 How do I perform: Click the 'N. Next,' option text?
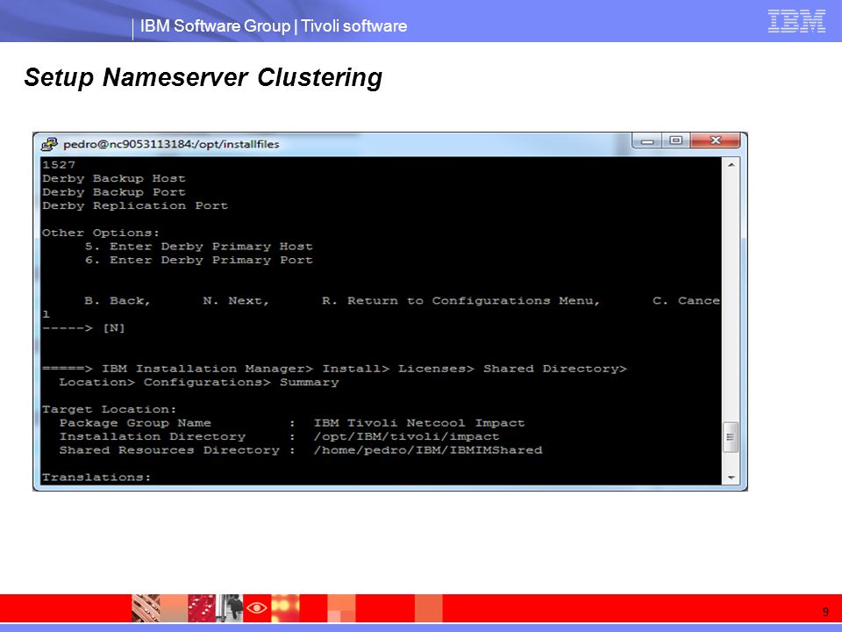(x=236, y=300)
